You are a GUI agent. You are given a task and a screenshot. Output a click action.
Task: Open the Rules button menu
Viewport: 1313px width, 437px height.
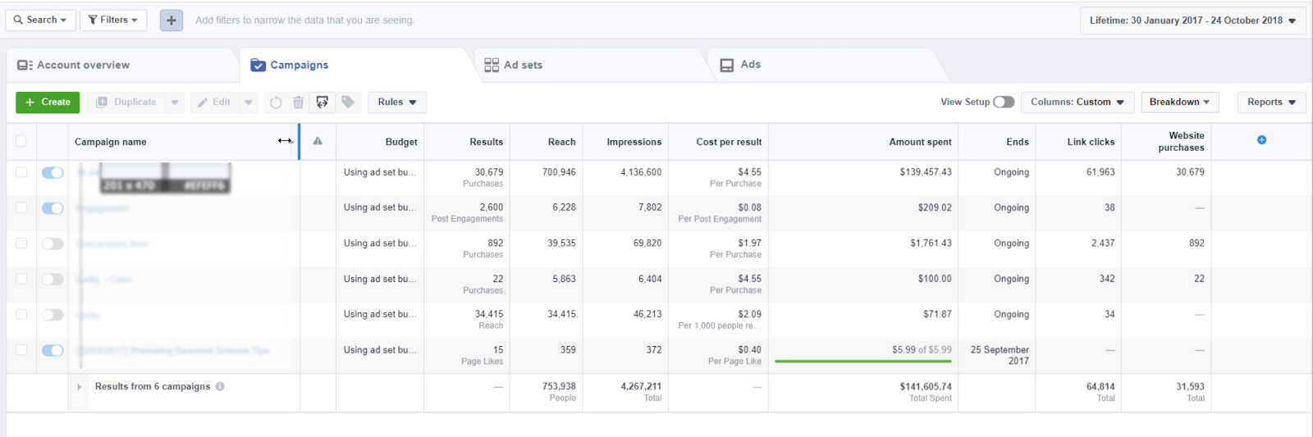(397, 102)
